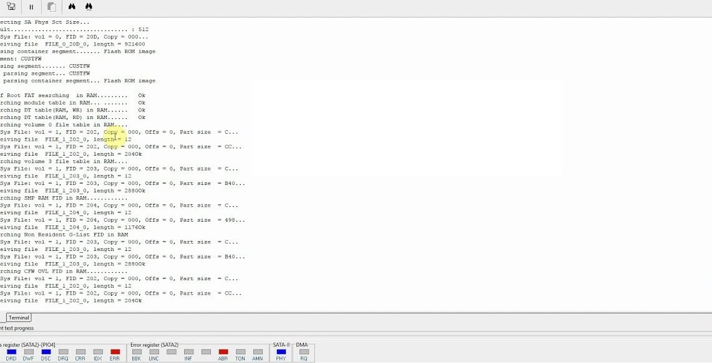Screen dimensions: 712x363
Task: Click the red ABR error indicator
Action: pos(223,352)
